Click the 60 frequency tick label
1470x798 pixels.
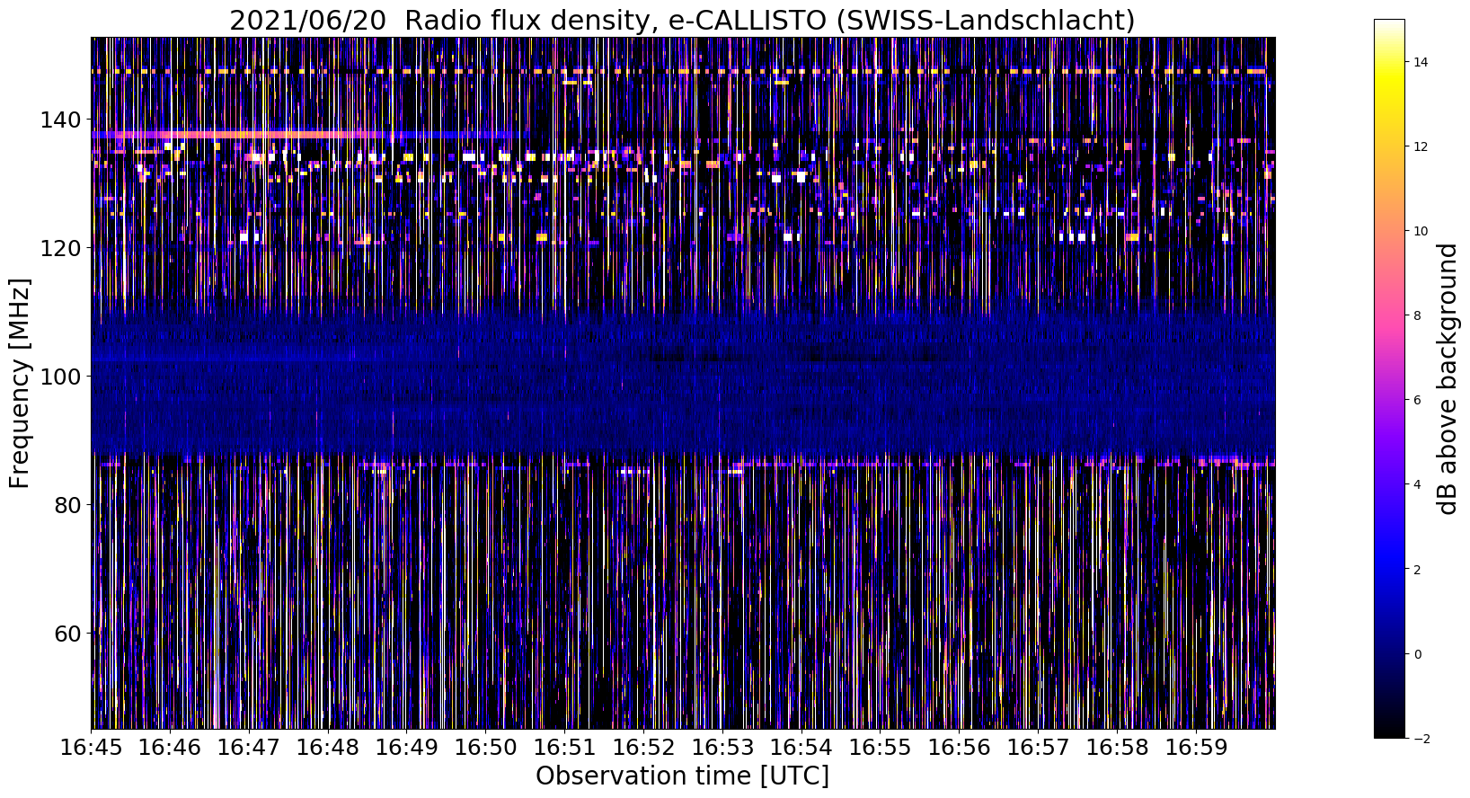pos(69,634)
